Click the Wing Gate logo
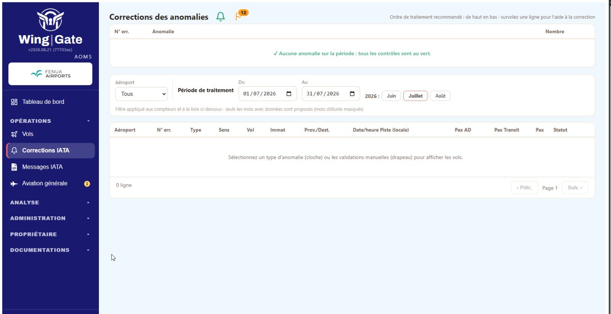Image resolution: width=611 pixels, height=314 pixels. (50, 27)
